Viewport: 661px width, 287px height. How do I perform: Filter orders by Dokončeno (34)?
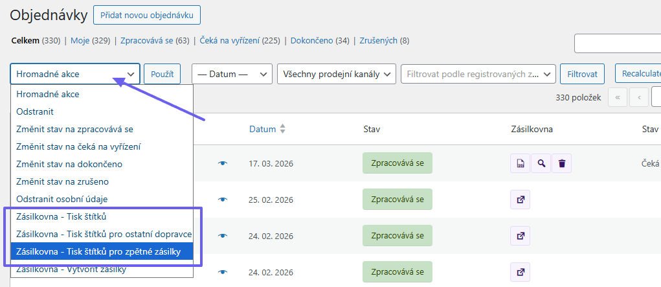pyautogui.click(x=320, y=41)
